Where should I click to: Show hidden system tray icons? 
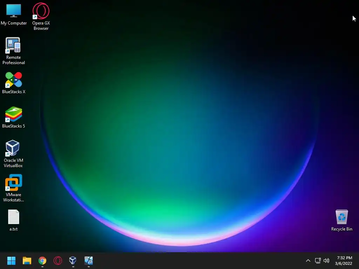[x=308, y=261]
